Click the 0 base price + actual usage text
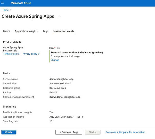The width and height of the screenshot is (155, 139). pos(65,56)
